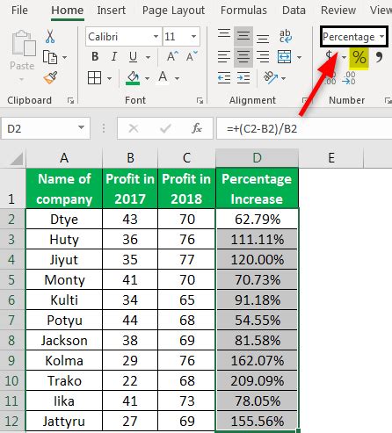Center text horizontally
Viewport: 392px width, 433px height.
pyautogui.click(x=243, y=57)
